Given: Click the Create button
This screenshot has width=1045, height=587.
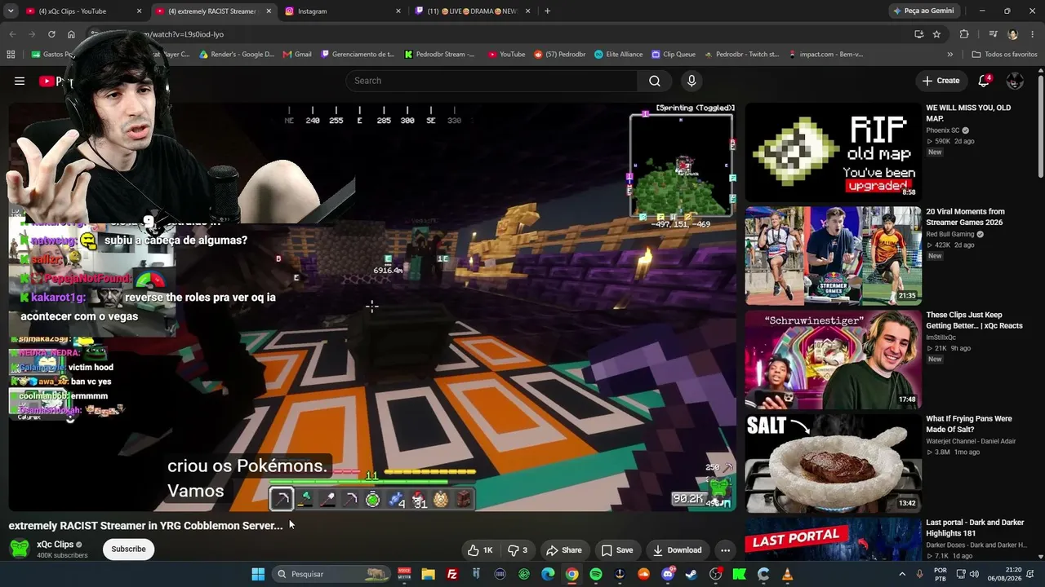Looking at the screenshot, I should pos(940,81).
